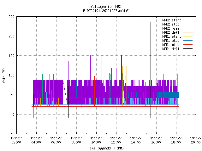Select the 'NPD1 stop' legend label
Viewport: 202px width, 151px height.
point(171,41)
